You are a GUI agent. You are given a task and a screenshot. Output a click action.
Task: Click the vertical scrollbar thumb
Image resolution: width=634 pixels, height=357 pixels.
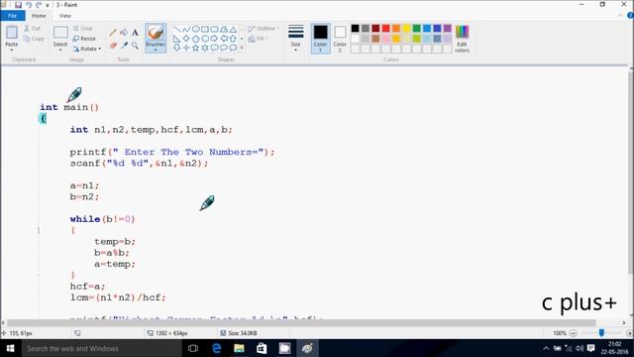point(630,175)
